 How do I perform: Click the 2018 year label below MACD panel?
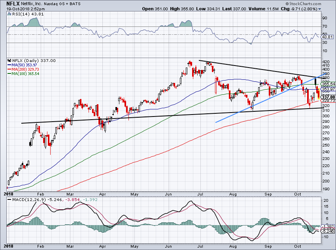click(x=8, y=246)
